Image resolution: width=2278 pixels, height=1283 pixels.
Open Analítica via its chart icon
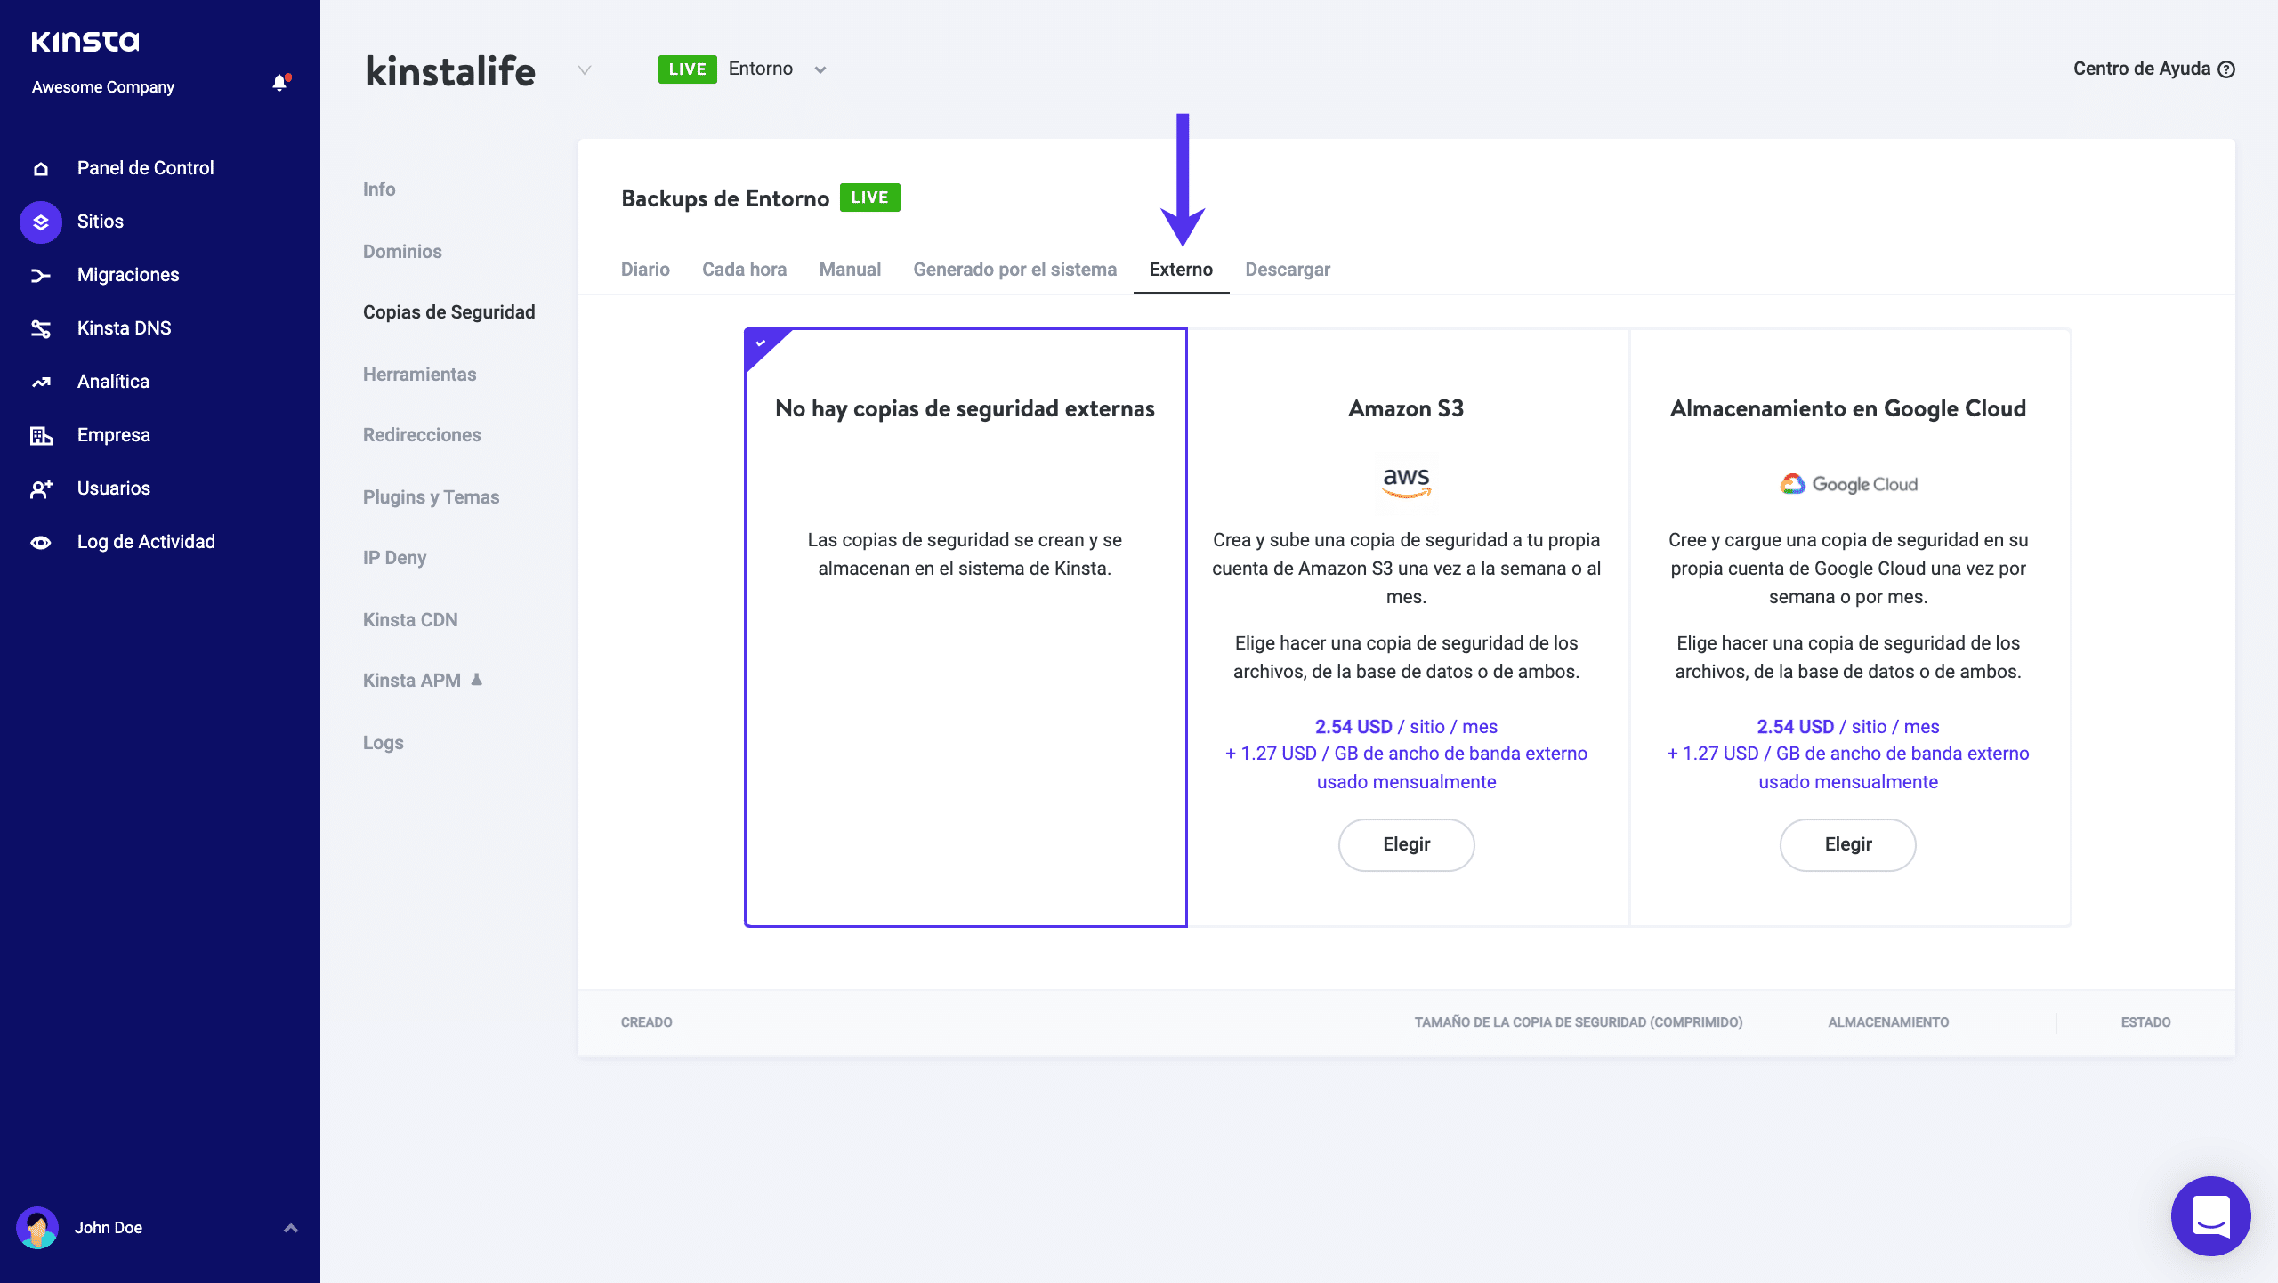pos(41,383)
